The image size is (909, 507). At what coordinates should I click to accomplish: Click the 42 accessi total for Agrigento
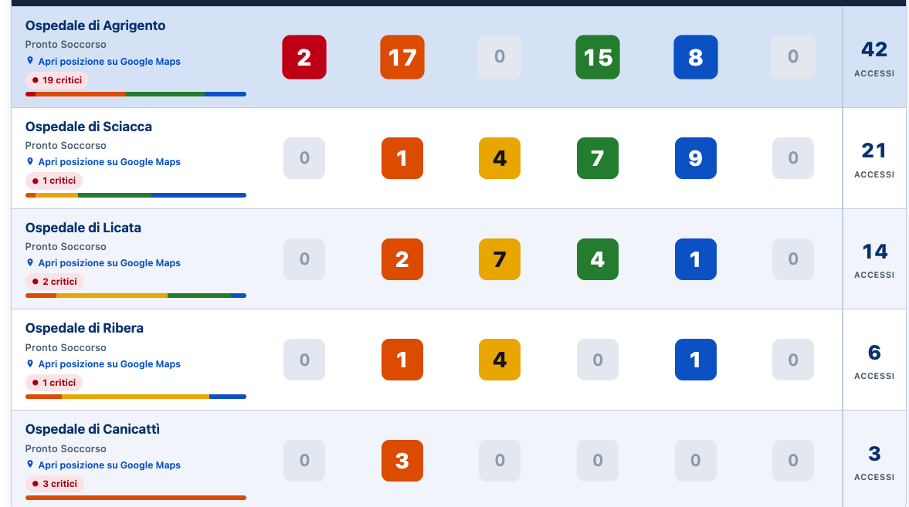pos(874,57)
